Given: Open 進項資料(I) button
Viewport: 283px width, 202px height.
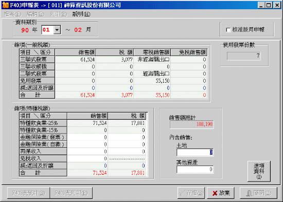Looking at the screenshot, I should (259, 171).
